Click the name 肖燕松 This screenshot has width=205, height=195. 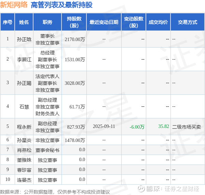point(24,150)
